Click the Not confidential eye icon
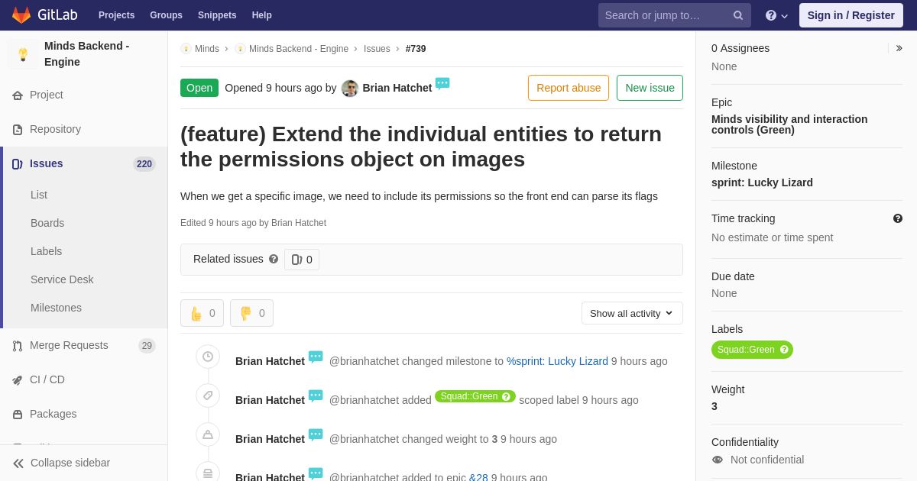Screen dimensions: 917x481 click(718, 460)
